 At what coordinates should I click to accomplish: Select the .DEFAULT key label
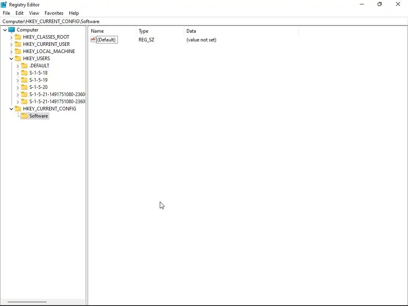point(39,66)
